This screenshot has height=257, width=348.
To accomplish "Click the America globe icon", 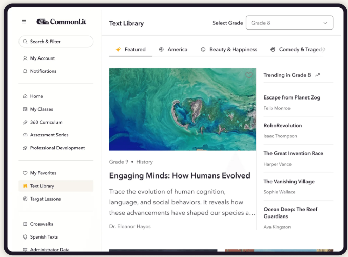I will point(161,49).
